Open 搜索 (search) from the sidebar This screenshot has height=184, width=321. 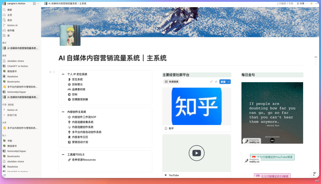coord(10,9)
